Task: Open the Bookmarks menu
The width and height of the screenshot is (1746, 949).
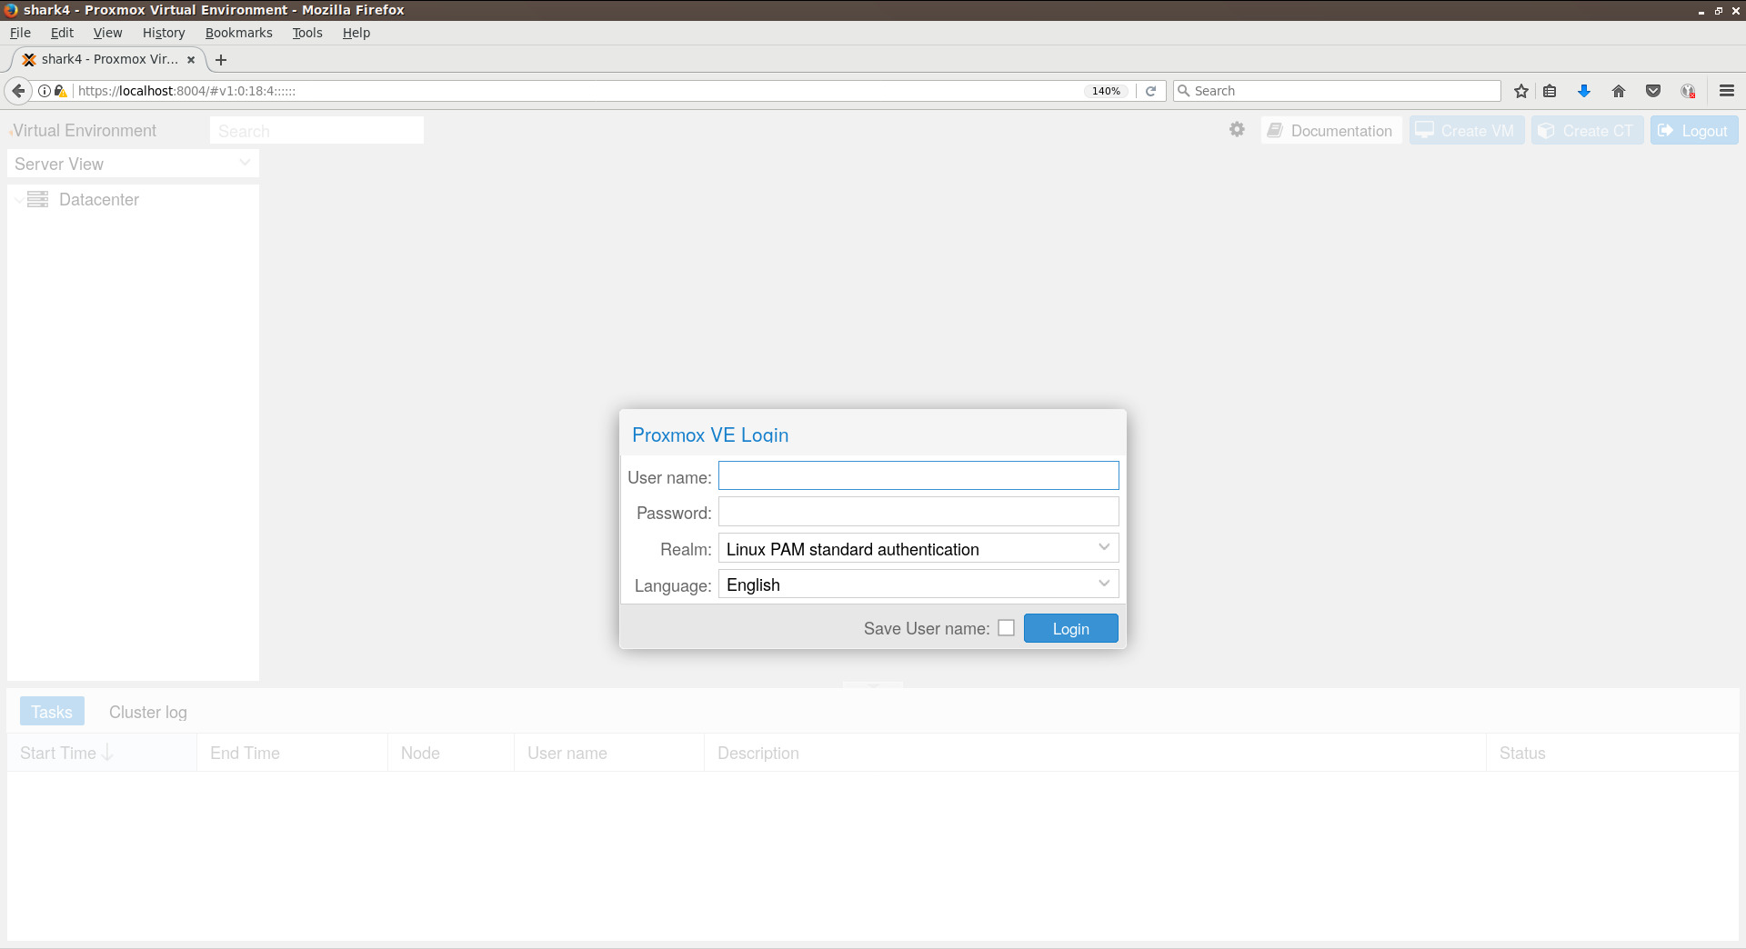Action: pyautogui.click(x=238, y=33)
